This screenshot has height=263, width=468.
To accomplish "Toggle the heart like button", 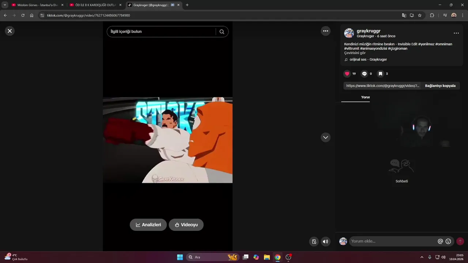I will pyautogui.click(x=347, y=74).
